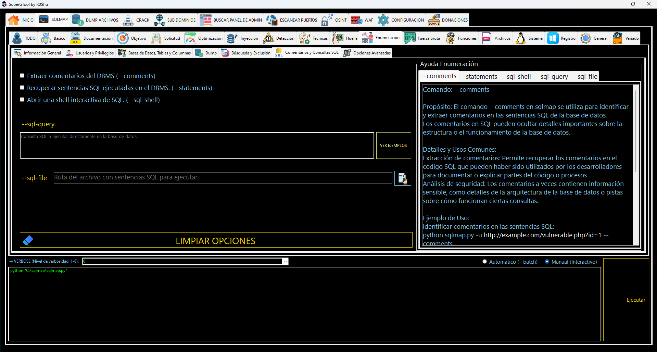Select the Enumeración category tab

pos(381,38)
